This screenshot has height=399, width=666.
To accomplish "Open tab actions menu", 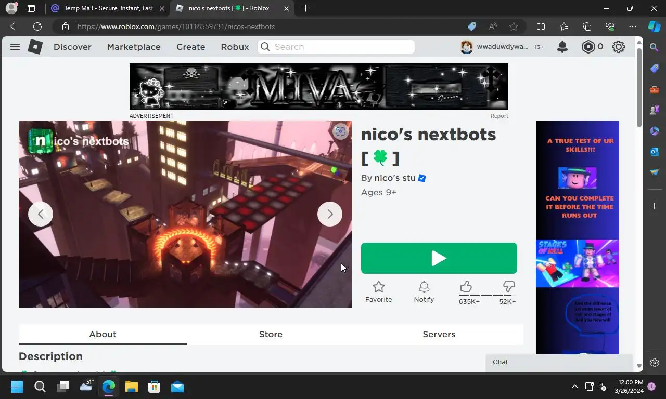I will [31, 8].
